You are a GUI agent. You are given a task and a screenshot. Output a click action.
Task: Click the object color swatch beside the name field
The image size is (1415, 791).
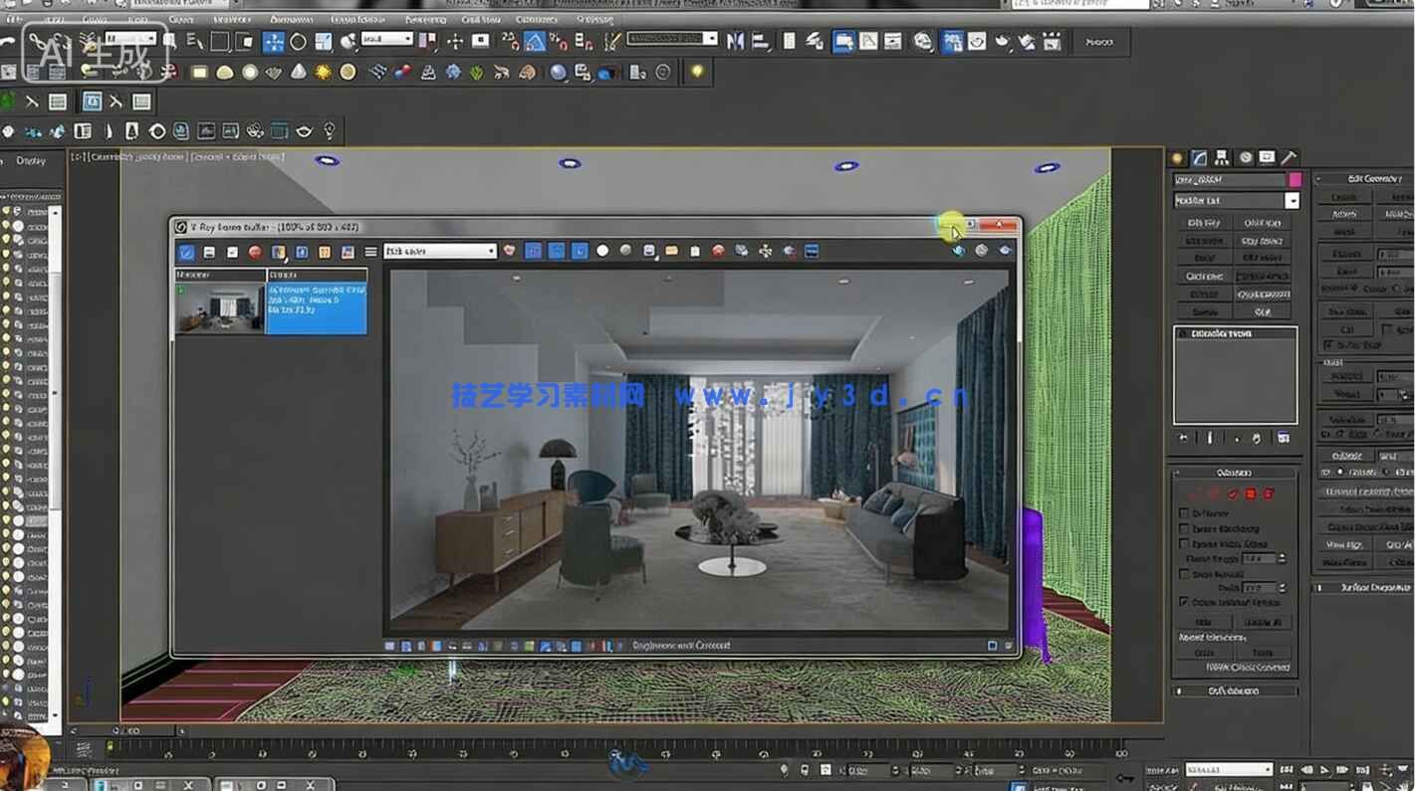[x=1293, y=180]
